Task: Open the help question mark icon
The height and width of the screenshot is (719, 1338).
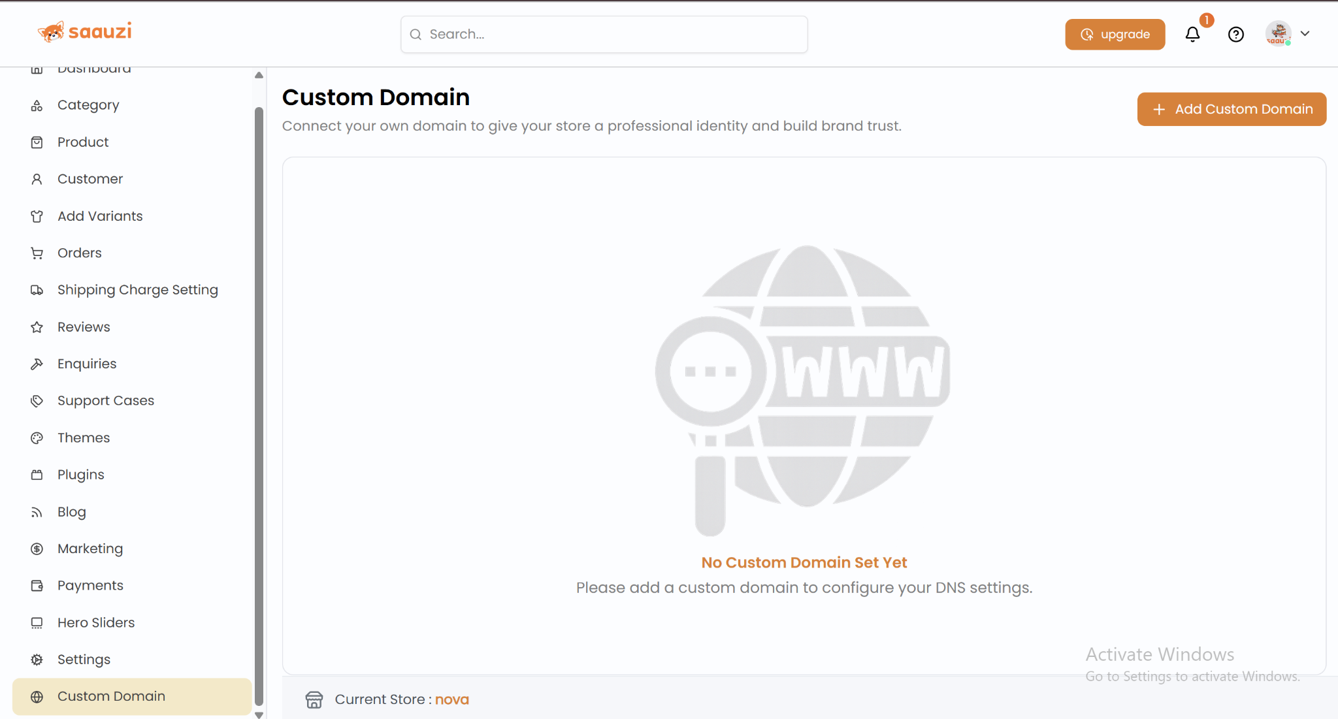Action: tap(1235, 35)
